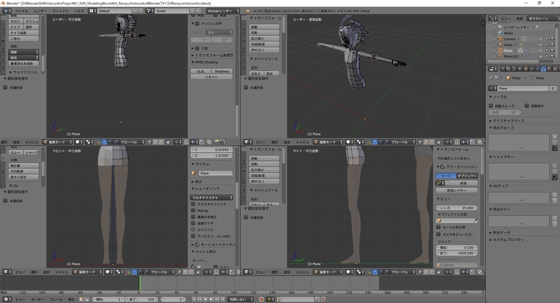Open the レンダー menu
This screenshot has width=560, height=303.
(40, 11)
